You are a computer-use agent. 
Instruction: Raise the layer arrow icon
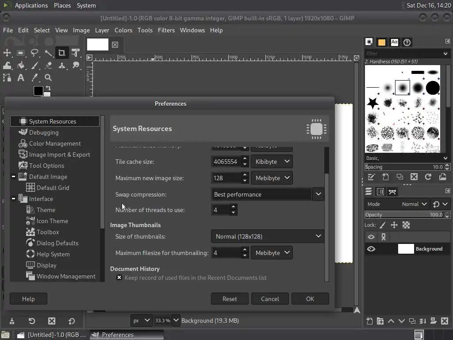(391, 321)
